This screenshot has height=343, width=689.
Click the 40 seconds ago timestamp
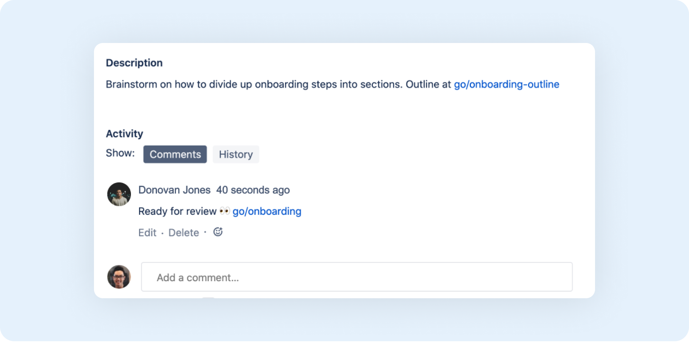(253, 190)
